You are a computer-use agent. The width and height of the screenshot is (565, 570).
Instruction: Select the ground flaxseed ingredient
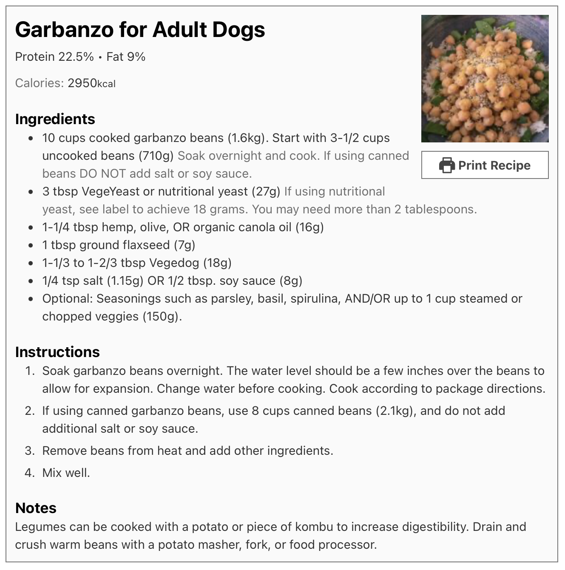pyautogui.click(x=119, y=245)
